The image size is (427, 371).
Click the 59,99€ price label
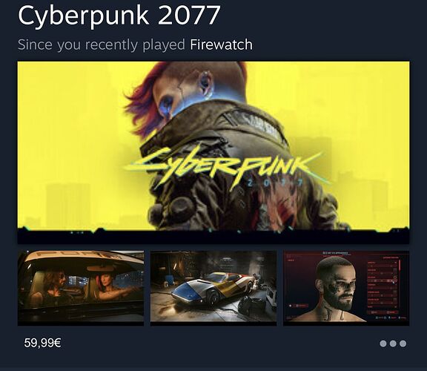pyautogui.click(x=42, y=343)
